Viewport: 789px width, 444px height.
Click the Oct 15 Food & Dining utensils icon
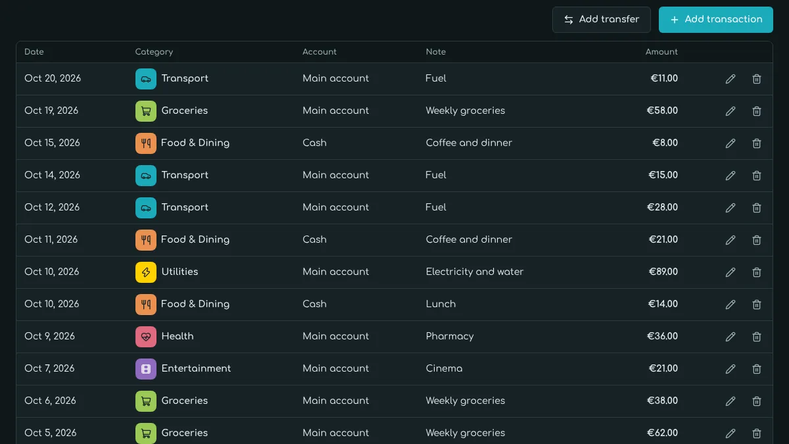click(146, 143)
